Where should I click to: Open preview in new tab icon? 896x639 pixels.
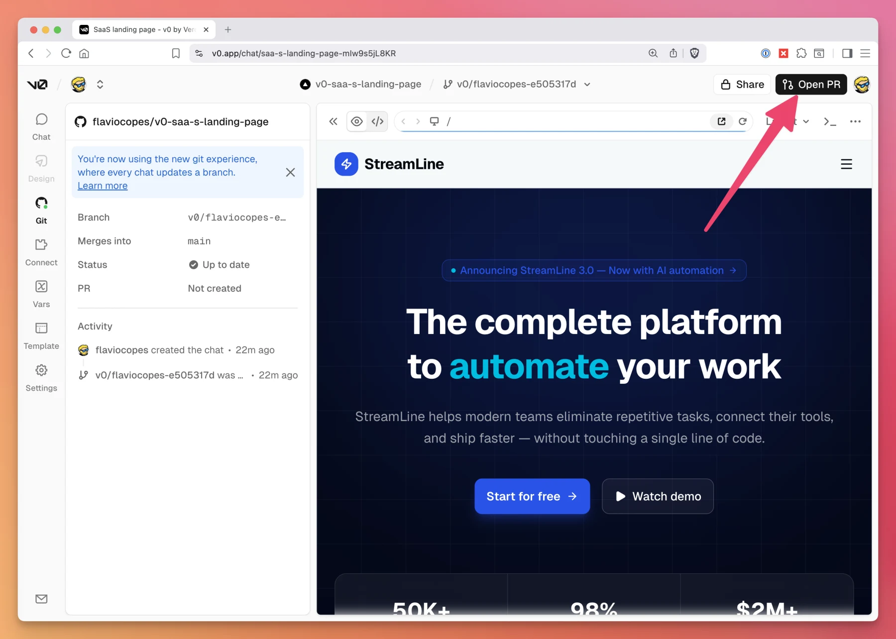point(721,121)
